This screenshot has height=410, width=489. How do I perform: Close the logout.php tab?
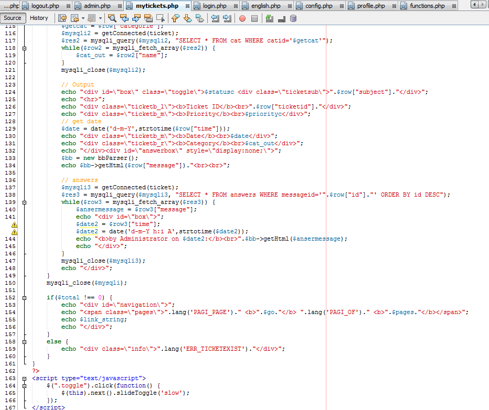pyautogui.click(x=68, y=6)
